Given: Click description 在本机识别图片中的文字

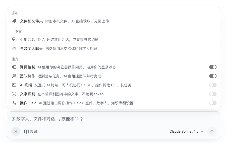Looking at the screenshot, I should 58,94.
